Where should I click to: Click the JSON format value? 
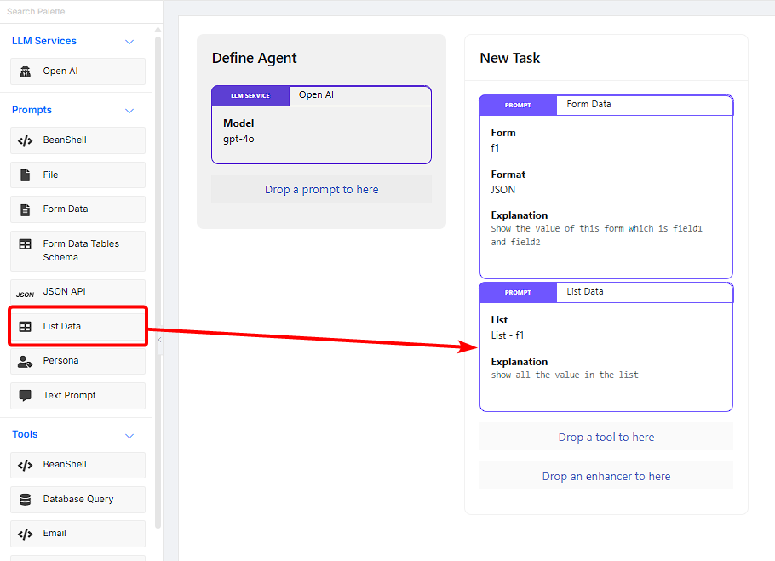503,190
